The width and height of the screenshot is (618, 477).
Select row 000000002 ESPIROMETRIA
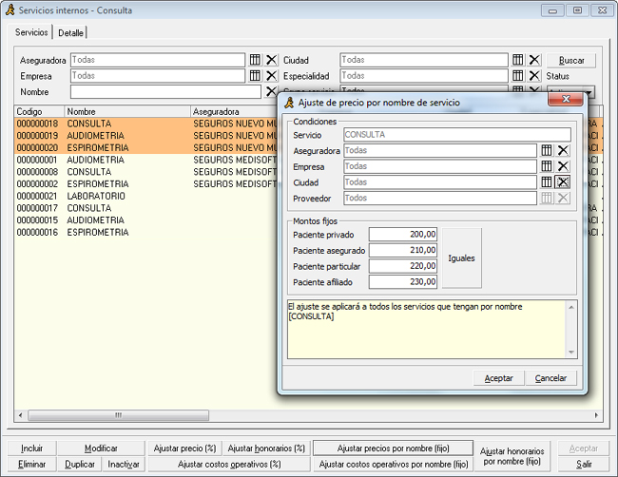click(145, 184)
